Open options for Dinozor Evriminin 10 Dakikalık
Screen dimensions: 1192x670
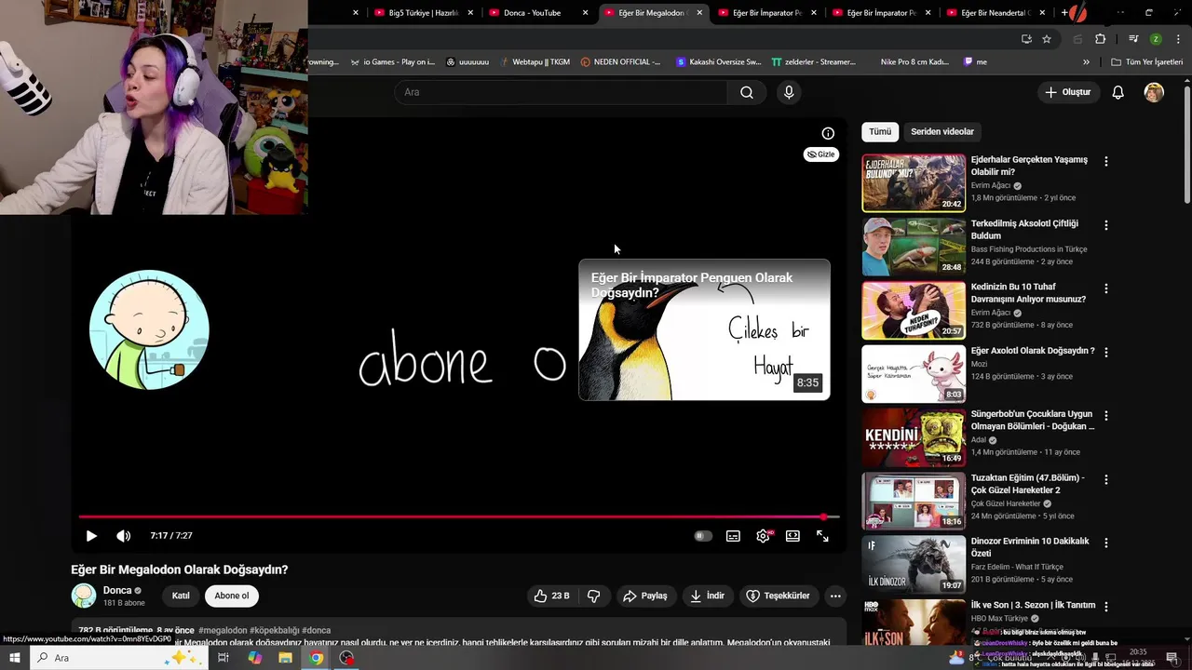pyautogui.click(x=1105, y=543)
